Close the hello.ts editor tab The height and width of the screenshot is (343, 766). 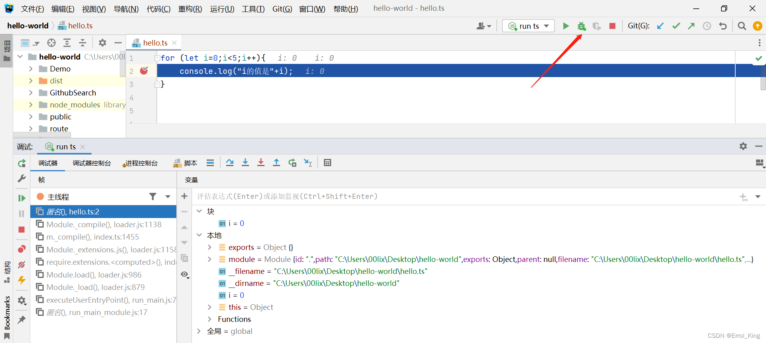174,43
